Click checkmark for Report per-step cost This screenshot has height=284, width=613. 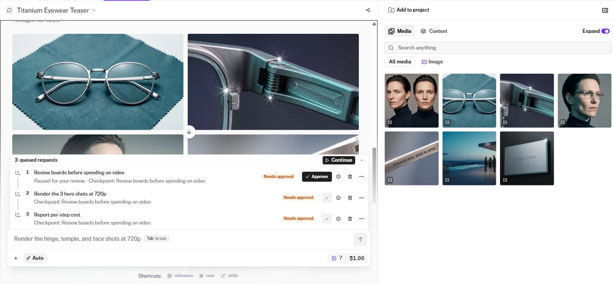pyautogui.click(x=327, y=218)
